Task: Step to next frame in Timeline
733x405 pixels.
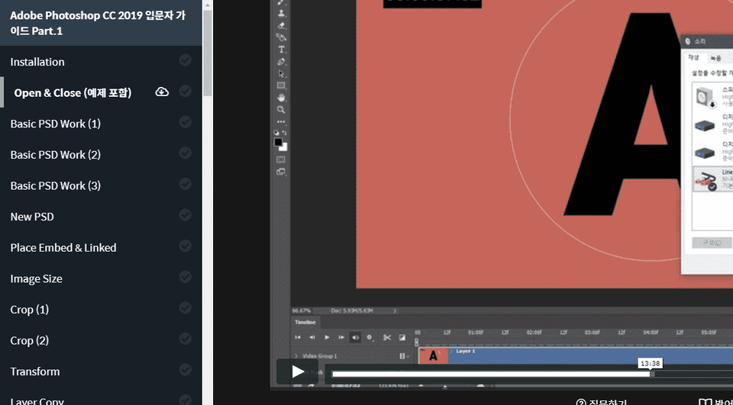Action: pos(341,337)
